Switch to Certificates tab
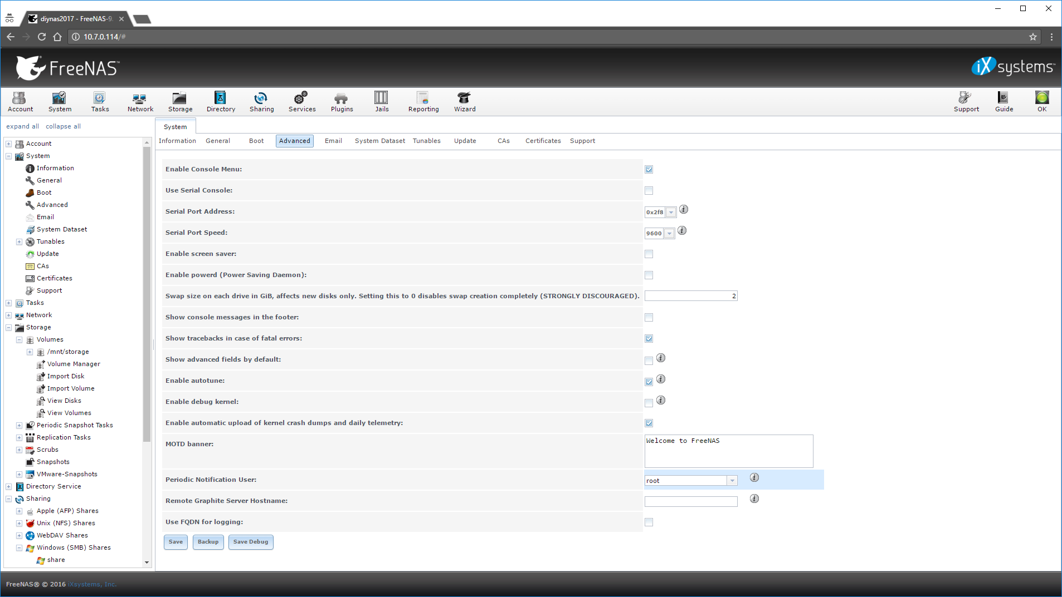The image size is (1062, 597). tap(543, 141)
